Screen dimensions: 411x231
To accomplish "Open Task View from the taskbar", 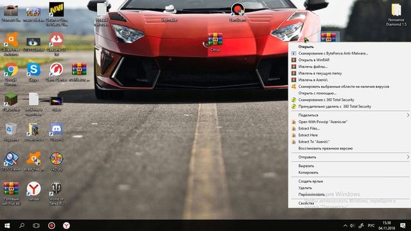I will click(36, 225).
